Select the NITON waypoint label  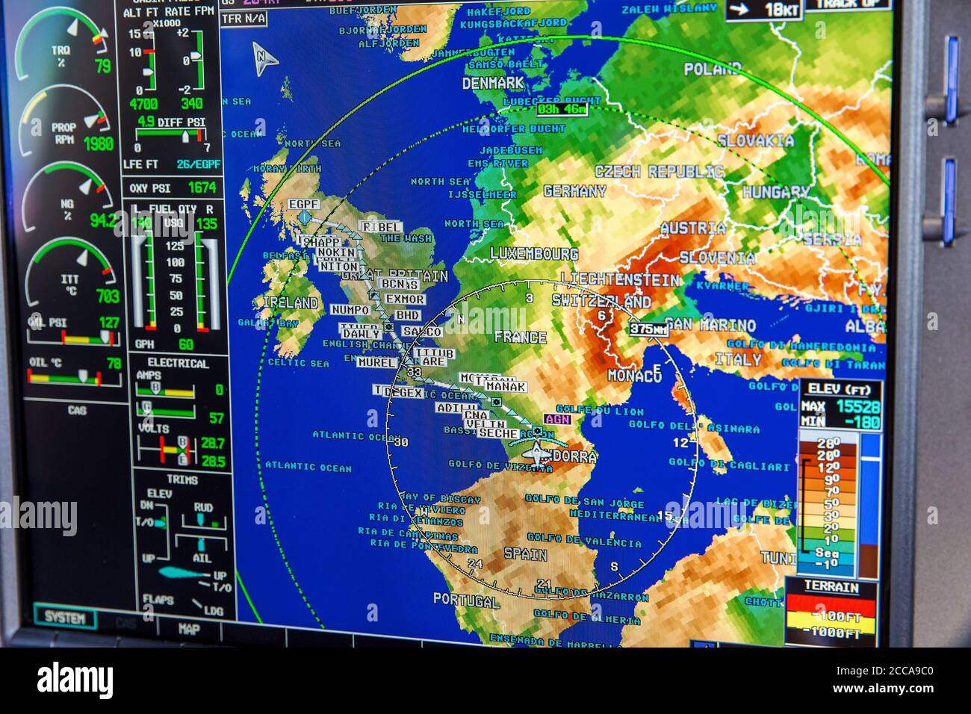click(339, 265)
